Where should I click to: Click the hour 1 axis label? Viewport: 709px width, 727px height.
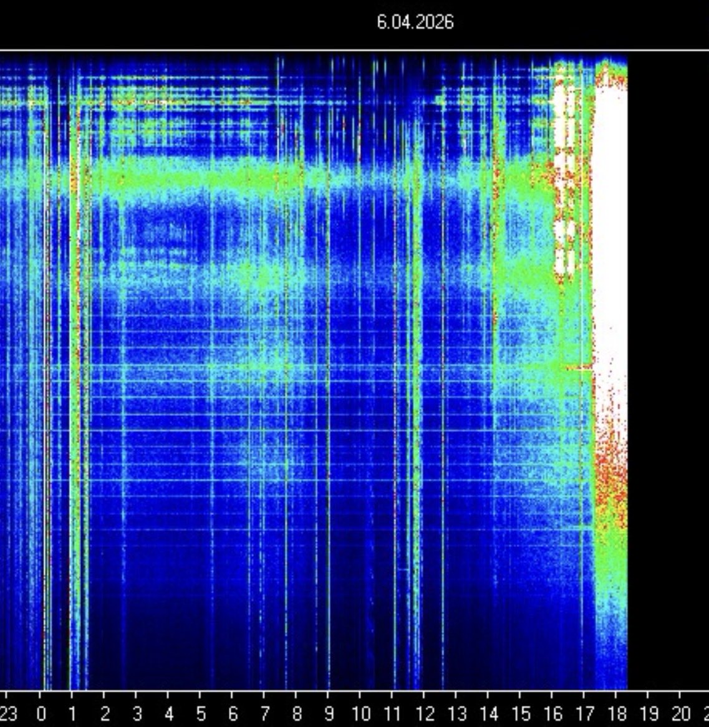click(x=73, y=713)
